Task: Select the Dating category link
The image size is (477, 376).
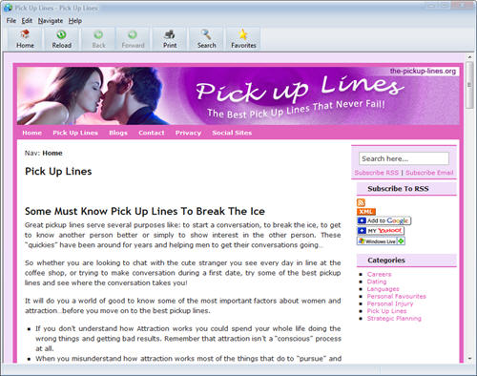Action: pyautogui.click(x=377, y=282)
